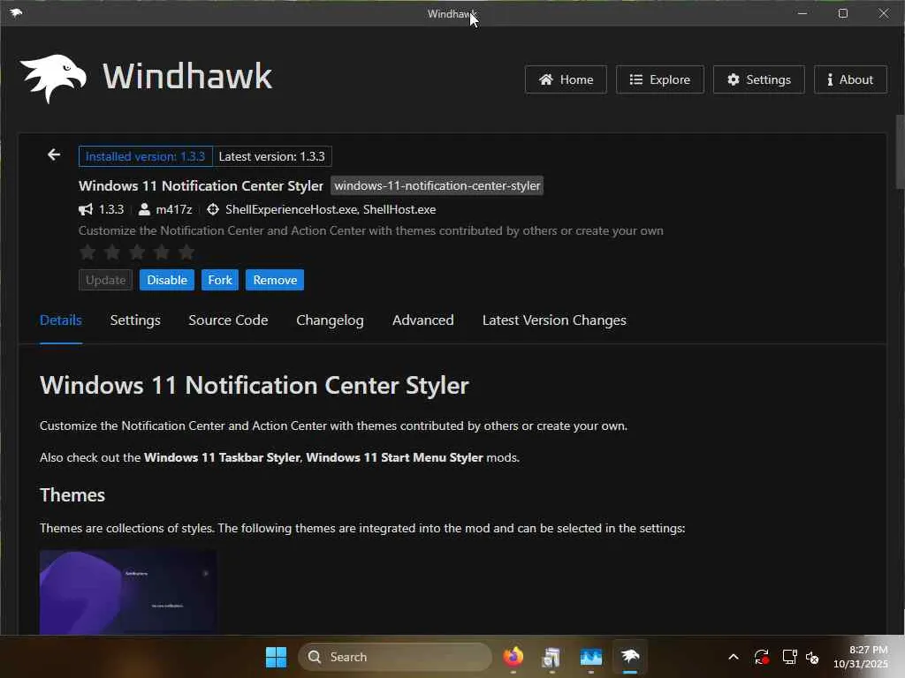This screenshot has height=678, width=905.
Task: Click the Windhawk eagle logo
Action: [52, 79]
